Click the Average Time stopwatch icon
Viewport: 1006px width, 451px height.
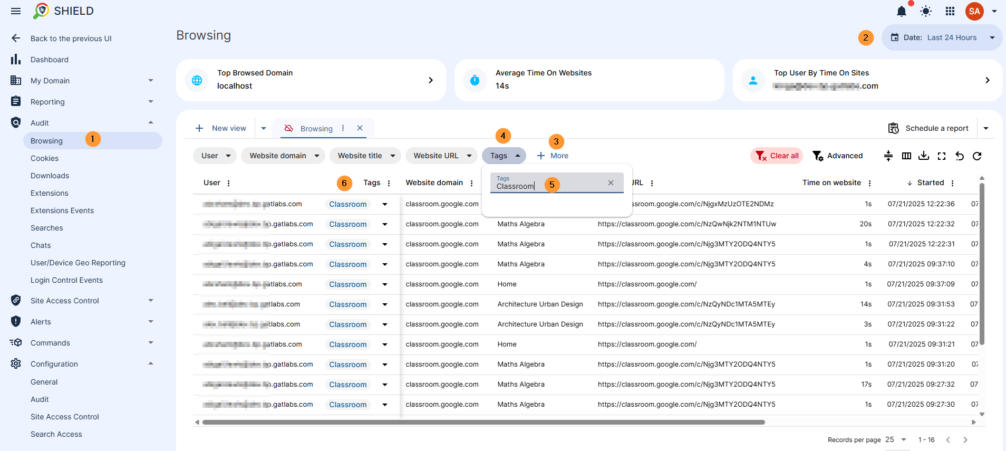coord(475,80)
